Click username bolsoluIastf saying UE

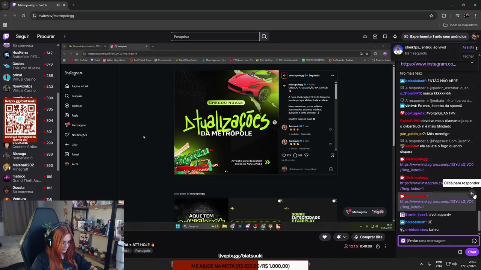click(x=416, y=222)
